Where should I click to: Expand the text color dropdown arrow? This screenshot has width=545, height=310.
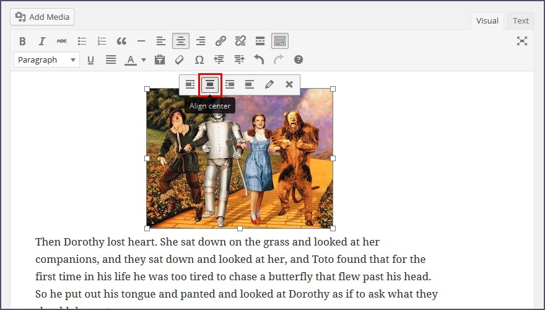[x=144, y=60]
